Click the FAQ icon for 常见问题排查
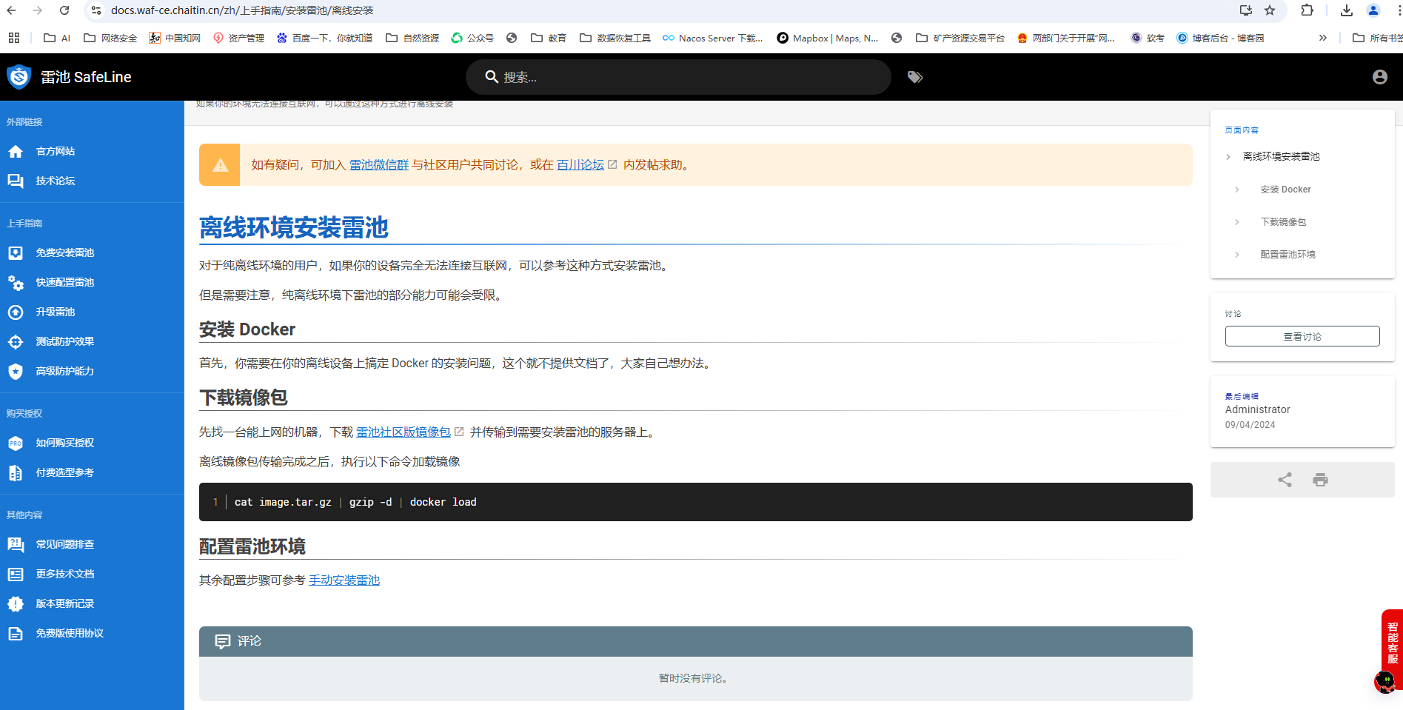Image resolution: width=1403 pixels, height=710 pixels. click(16, 545)
